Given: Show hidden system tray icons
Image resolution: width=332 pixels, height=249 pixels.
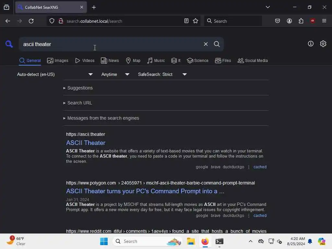Looking at the screenshot, I should coord(250,241).
